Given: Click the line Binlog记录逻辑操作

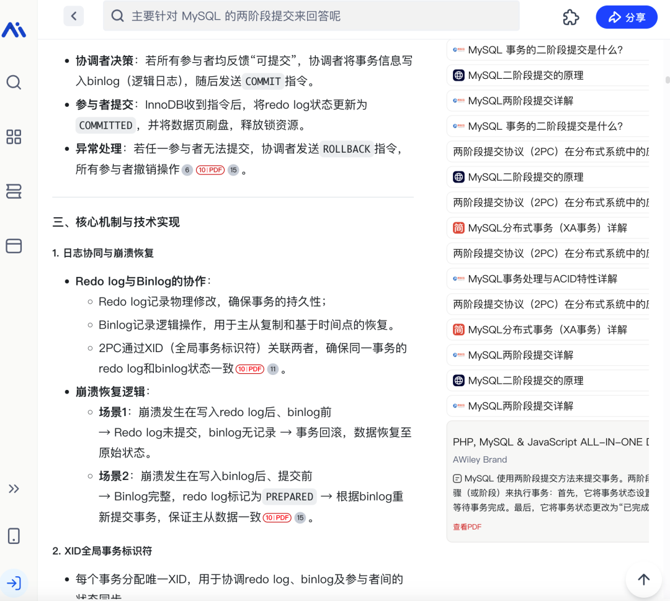Looking at the screenshot, I should [248, 325].
